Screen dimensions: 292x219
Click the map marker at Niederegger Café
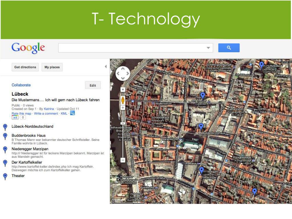point(202,171)
